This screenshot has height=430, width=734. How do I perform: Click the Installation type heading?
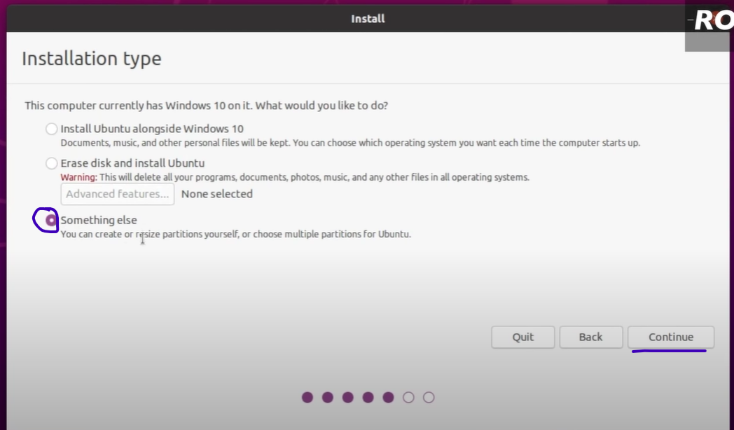92,58
